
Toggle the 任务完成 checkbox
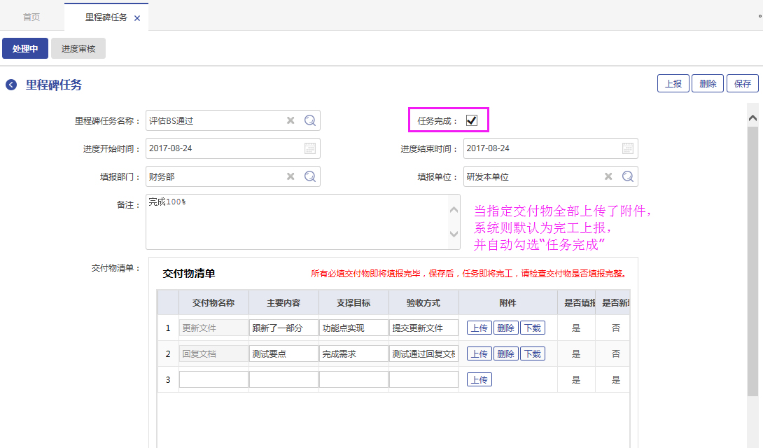(x=472, y=120)
